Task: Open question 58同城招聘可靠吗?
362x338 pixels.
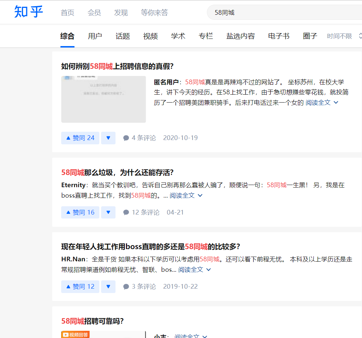Action: 92,321
